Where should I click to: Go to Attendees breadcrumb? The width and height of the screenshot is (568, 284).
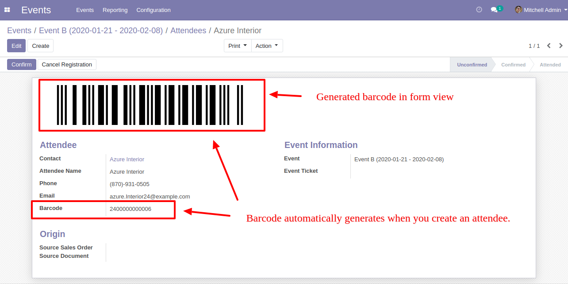pyautogui.click(x=188, y=31)
